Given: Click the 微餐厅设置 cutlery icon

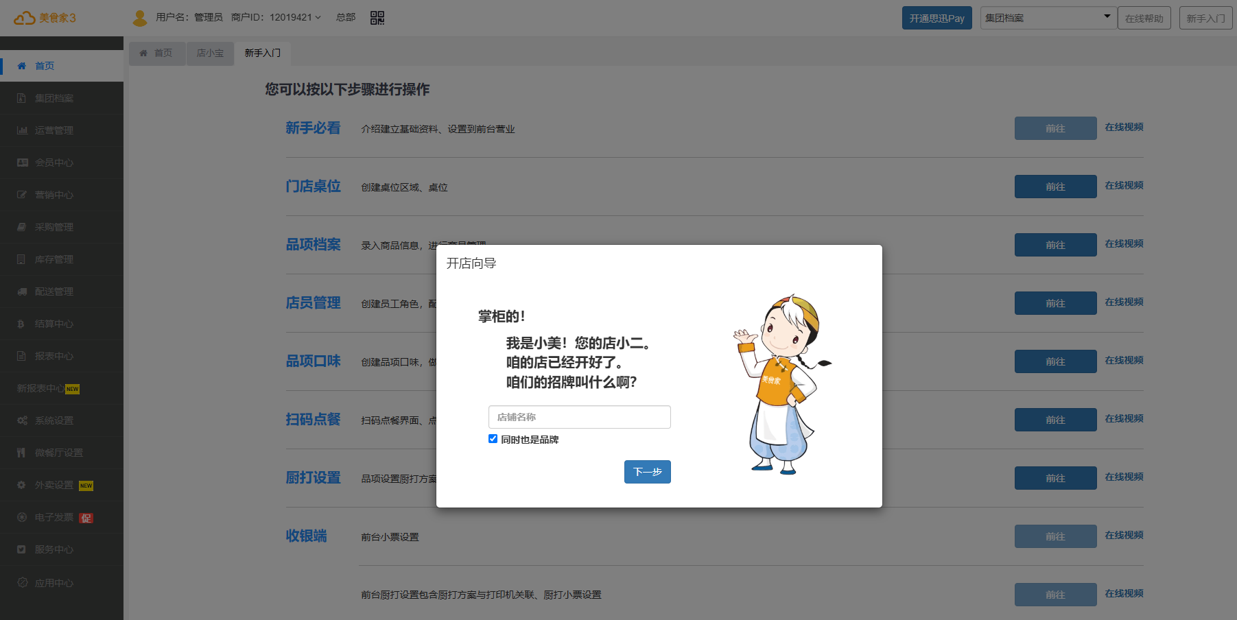Looking at the screenshot, I should (x=22, y=453).
